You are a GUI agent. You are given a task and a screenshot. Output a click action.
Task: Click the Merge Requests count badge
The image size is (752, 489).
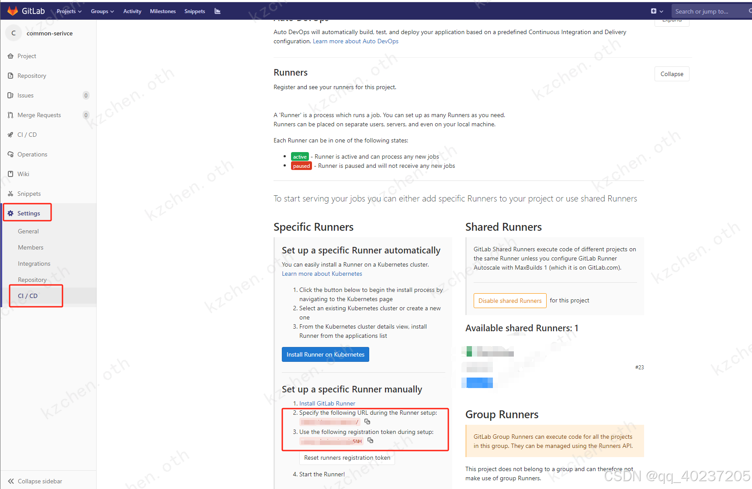tap(86, 115)
